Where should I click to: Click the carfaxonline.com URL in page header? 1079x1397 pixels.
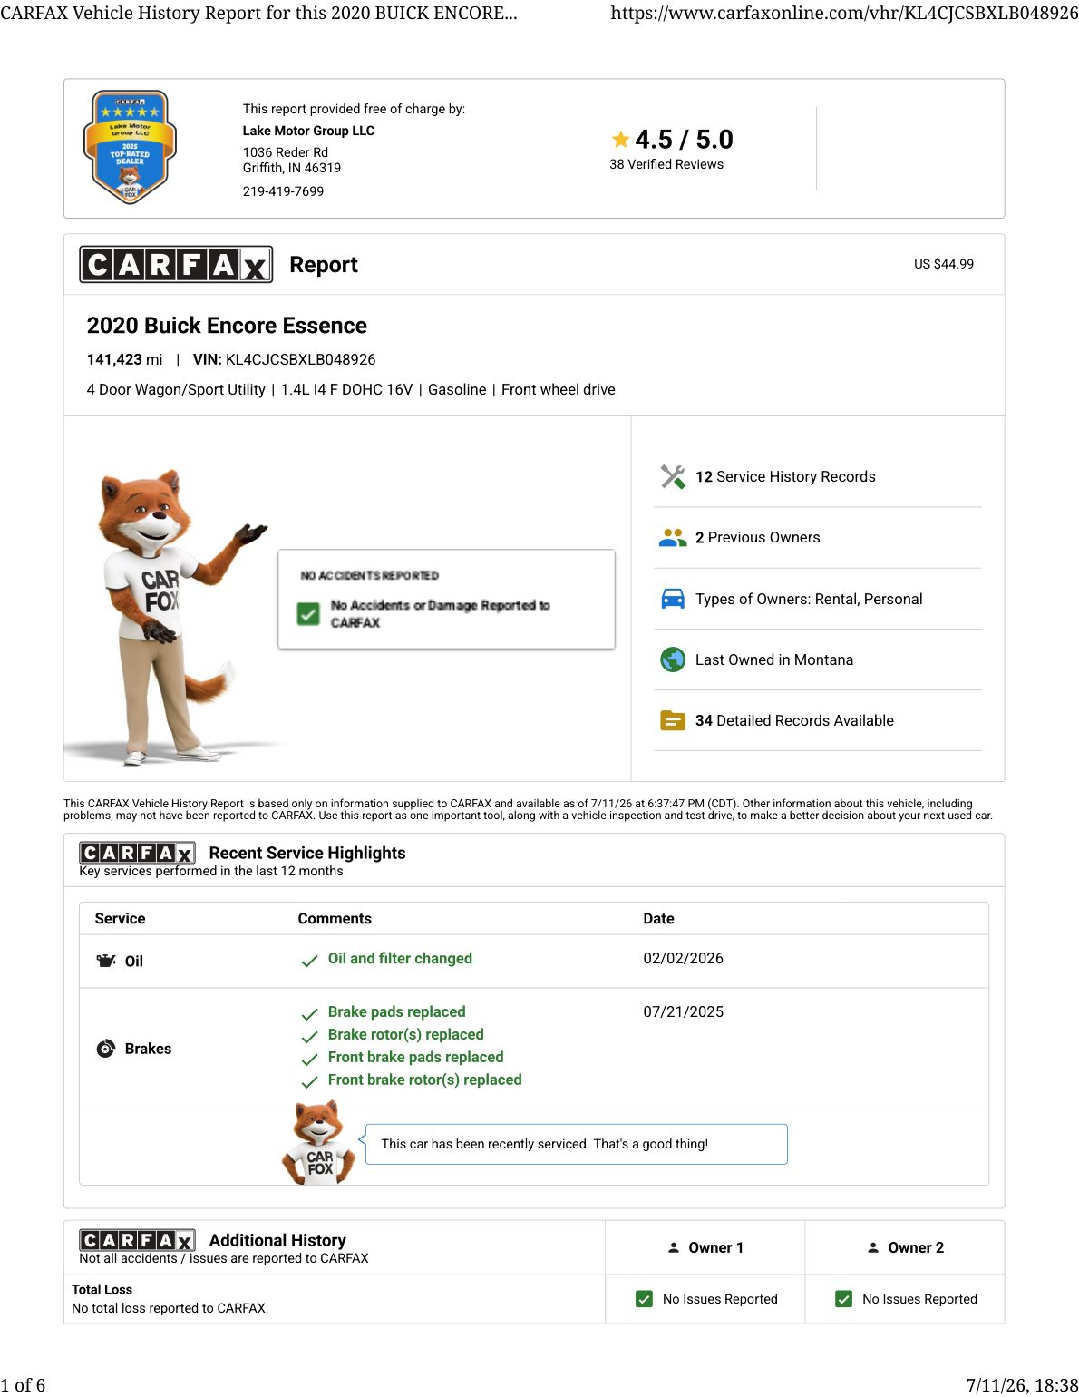coord(844,13)
